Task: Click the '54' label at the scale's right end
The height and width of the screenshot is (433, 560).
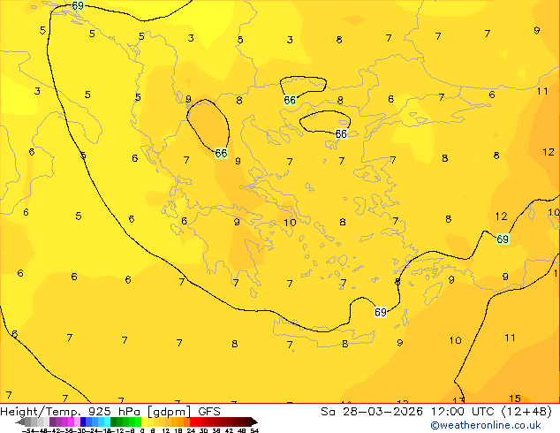Action: pyautogui.click(x=254, y=430)
